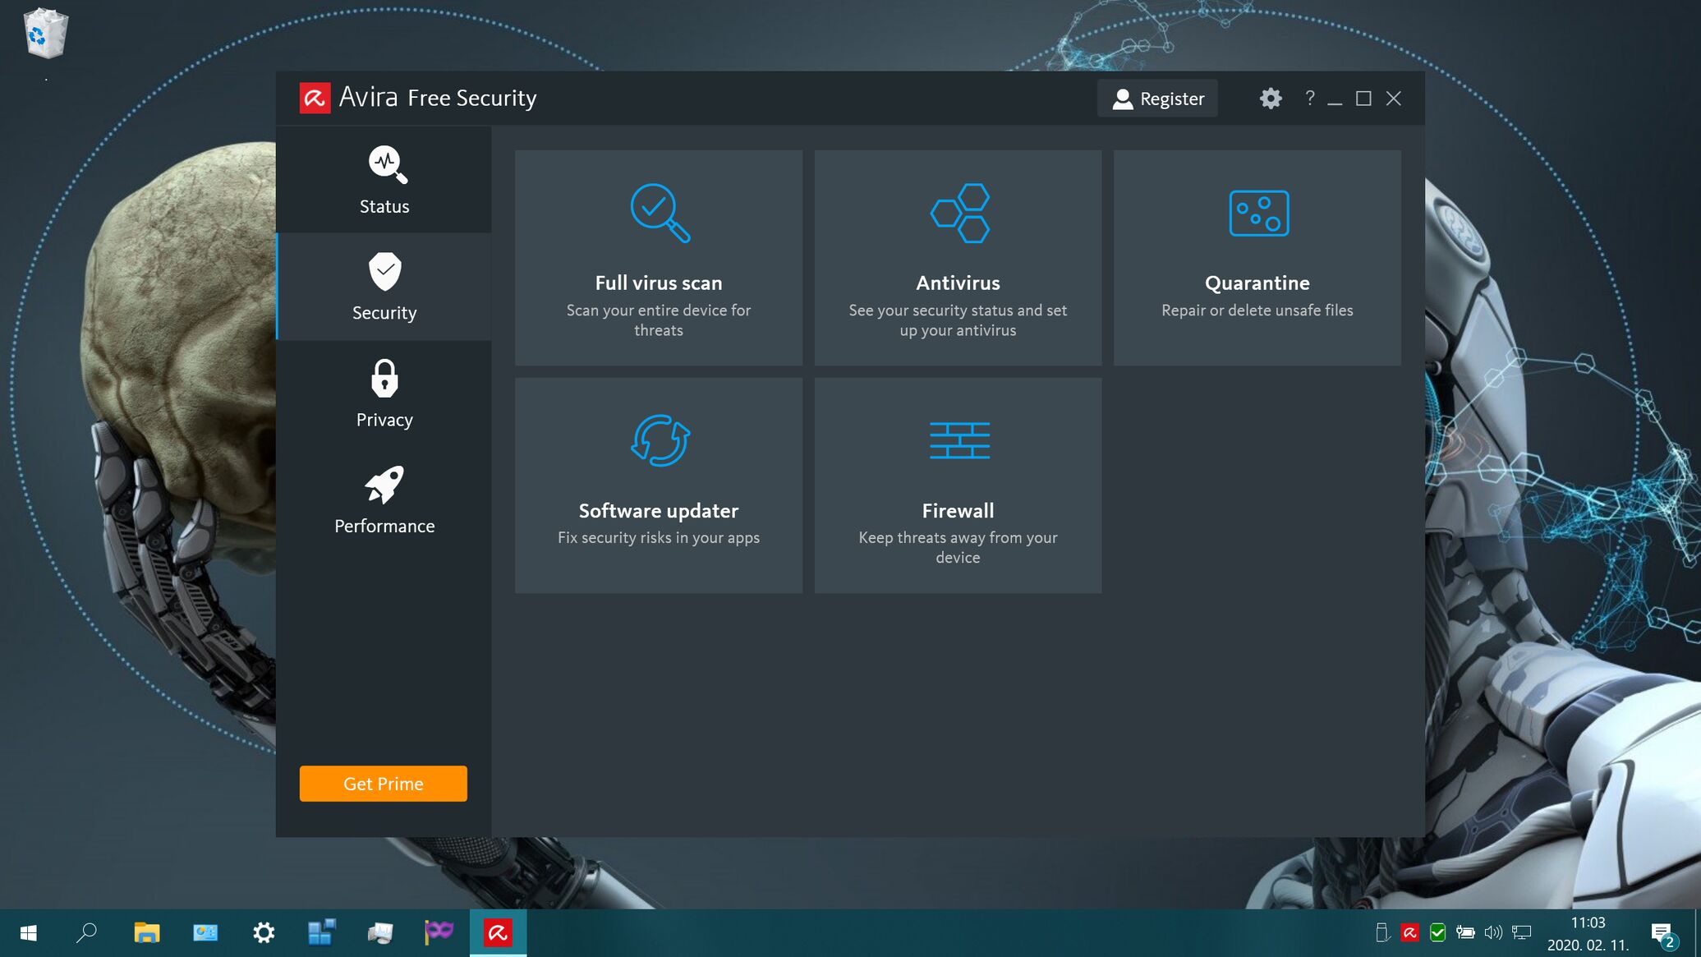
Task: Maximize the Avira window
Action: point(1363,99)
